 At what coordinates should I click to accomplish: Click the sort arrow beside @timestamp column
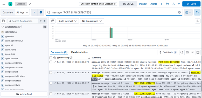89,58
